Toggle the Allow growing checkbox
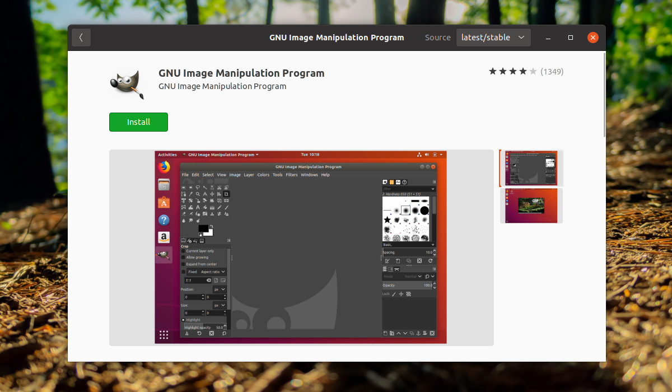The height and width of the screenshot is (392, 672). [x=183, y=258]
